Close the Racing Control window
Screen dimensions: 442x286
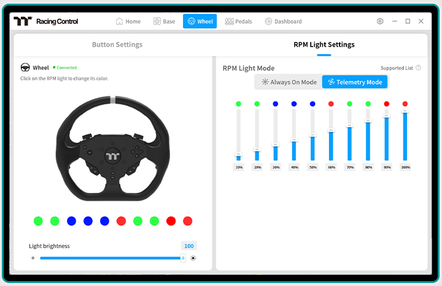tap(421, 21)
